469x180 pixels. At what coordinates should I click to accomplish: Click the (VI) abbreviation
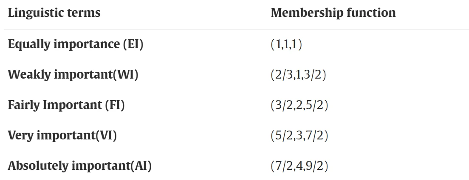(x=106, y=136)
